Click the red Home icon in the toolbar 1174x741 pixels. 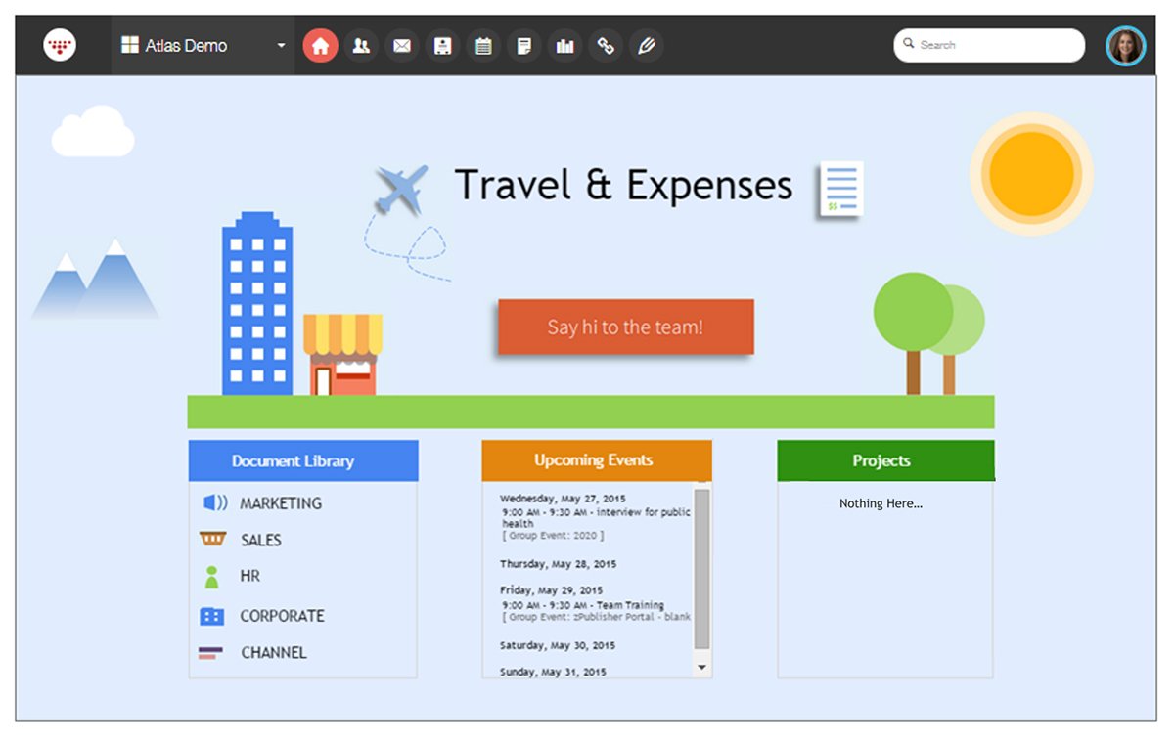click(x=320, y=44)
